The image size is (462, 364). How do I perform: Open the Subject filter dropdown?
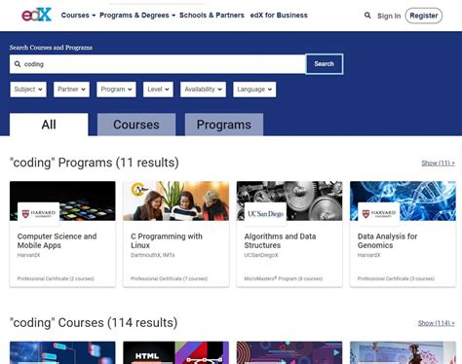[28, 90]
